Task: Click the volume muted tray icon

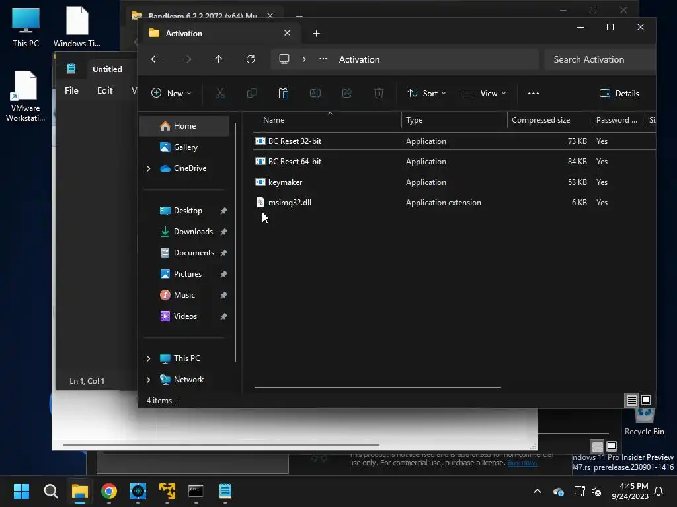Action: [596, 491]
